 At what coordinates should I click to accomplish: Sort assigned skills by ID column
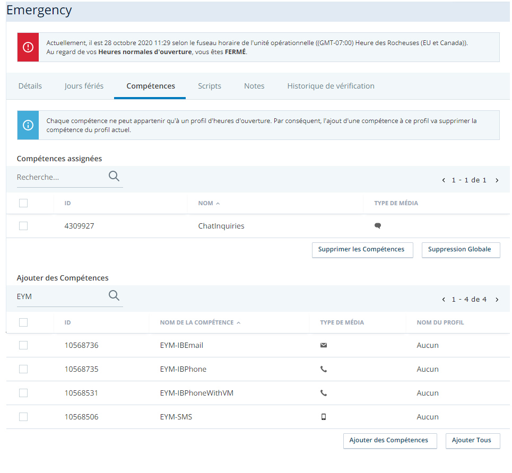67,203
